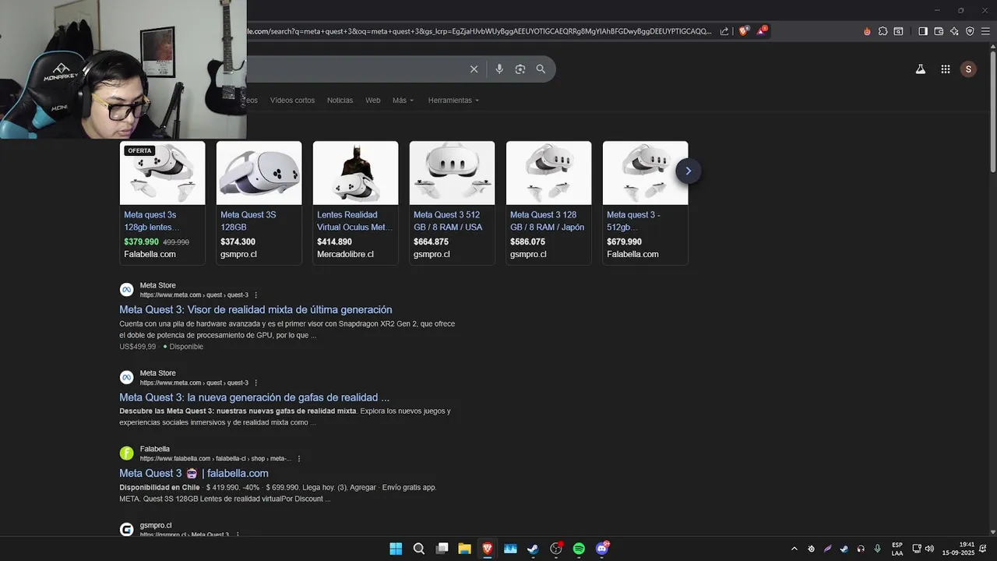Open Brave Shields lion icon
997x561 pixels.
(x=744, y=31)
